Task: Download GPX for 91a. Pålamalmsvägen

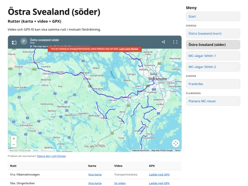Action: (x=159, y=175)
